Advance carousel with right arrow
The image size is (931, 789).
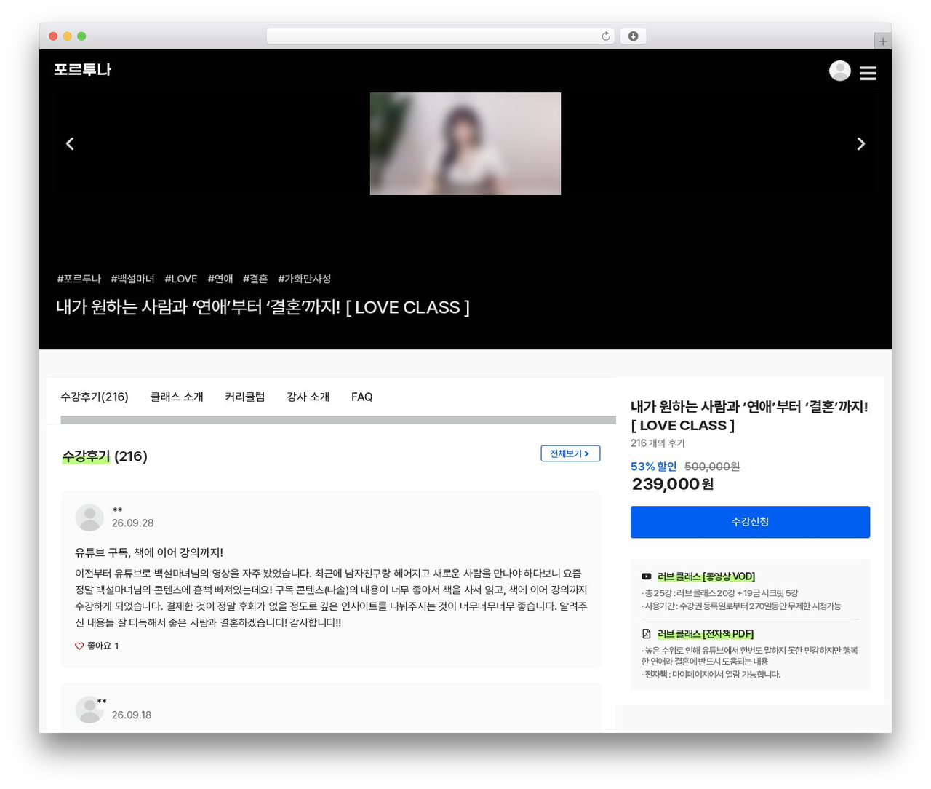(860, 143)
